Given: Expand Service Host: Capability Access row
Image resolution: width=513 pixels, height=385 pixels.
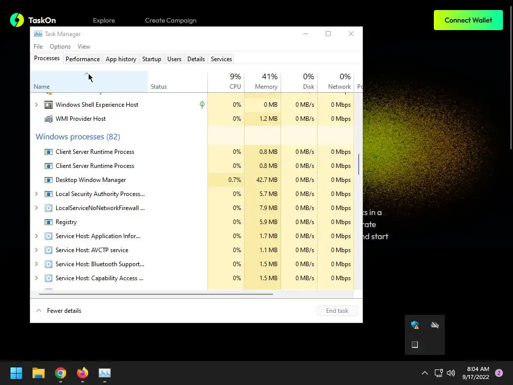Looking at the screenshot, I should (x=36, y=278).
